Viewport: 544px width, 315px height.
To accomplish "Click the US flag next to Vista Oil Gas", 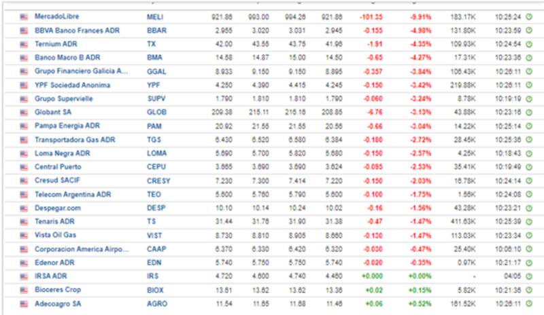I will point(24,235).
